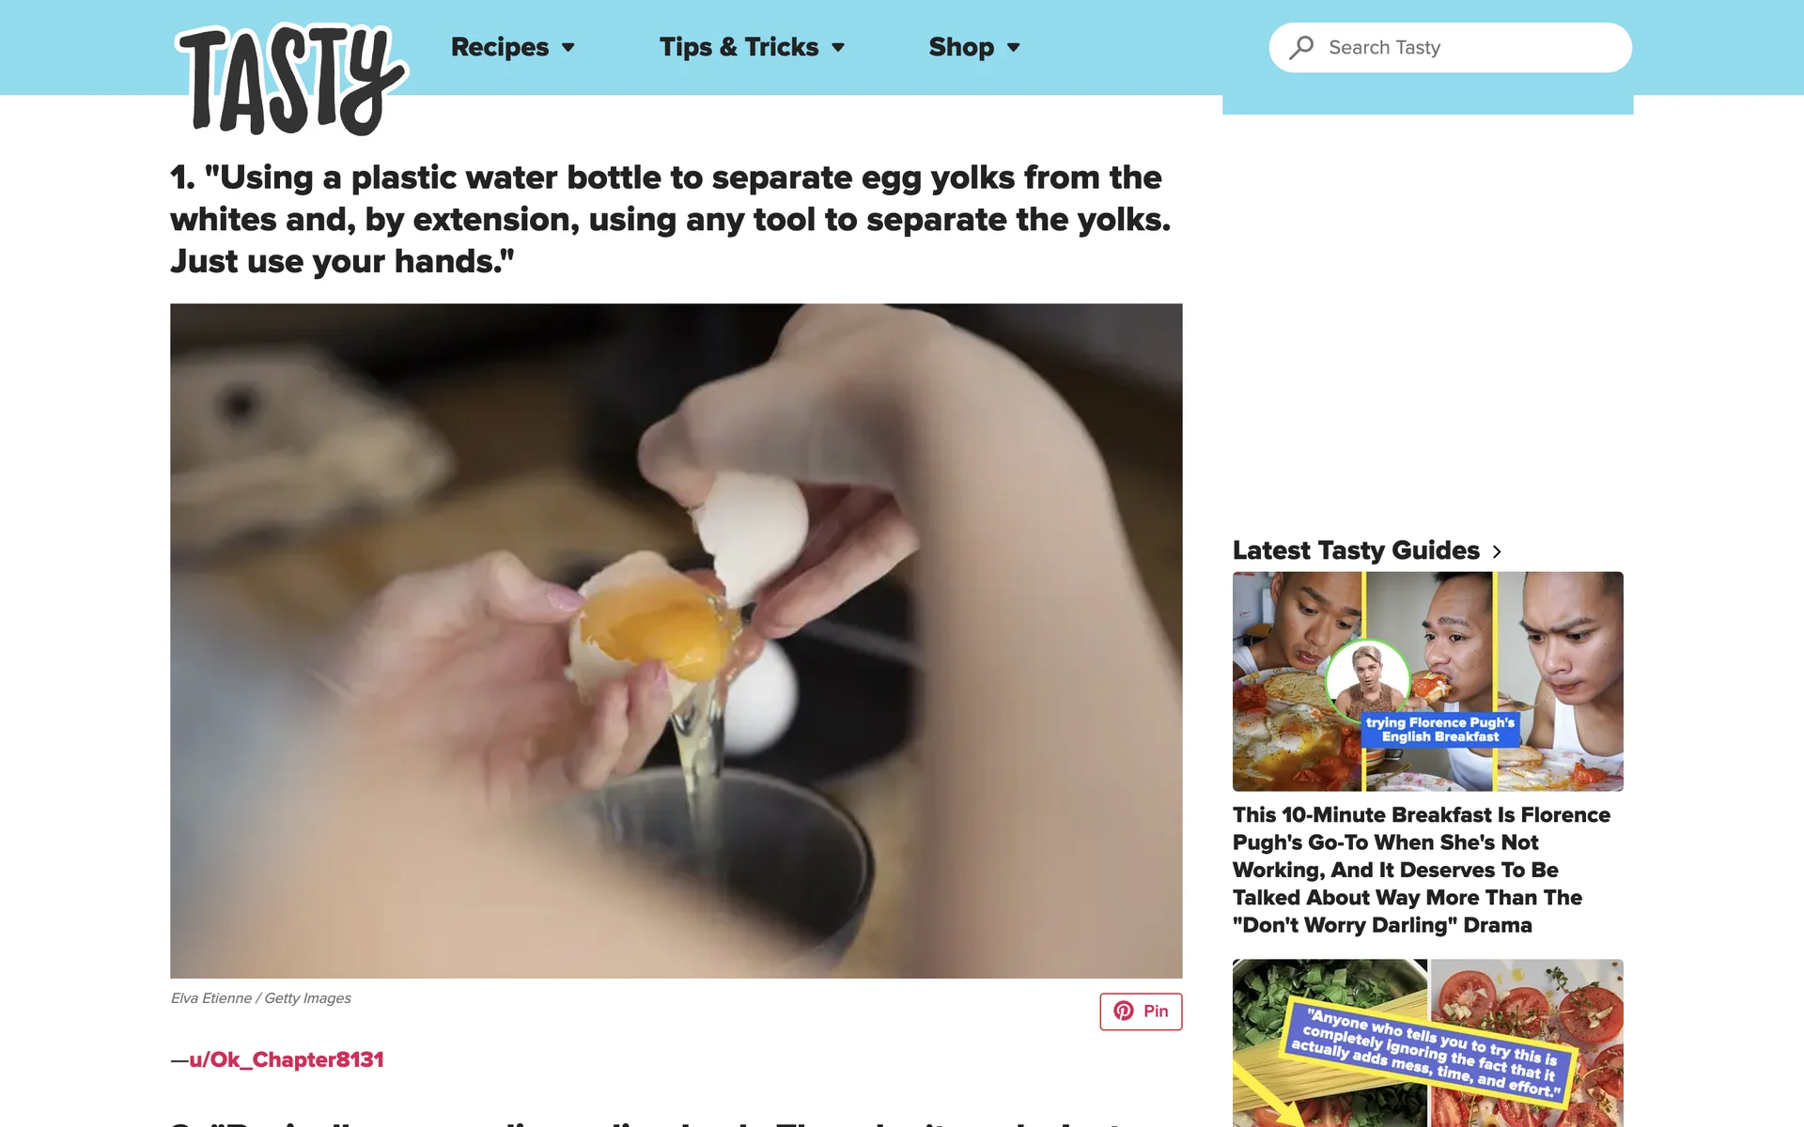Open the u/Ok_Chapter8131 user link
Viewport: 1804px width, 1127px height.
click(287, 1059)
